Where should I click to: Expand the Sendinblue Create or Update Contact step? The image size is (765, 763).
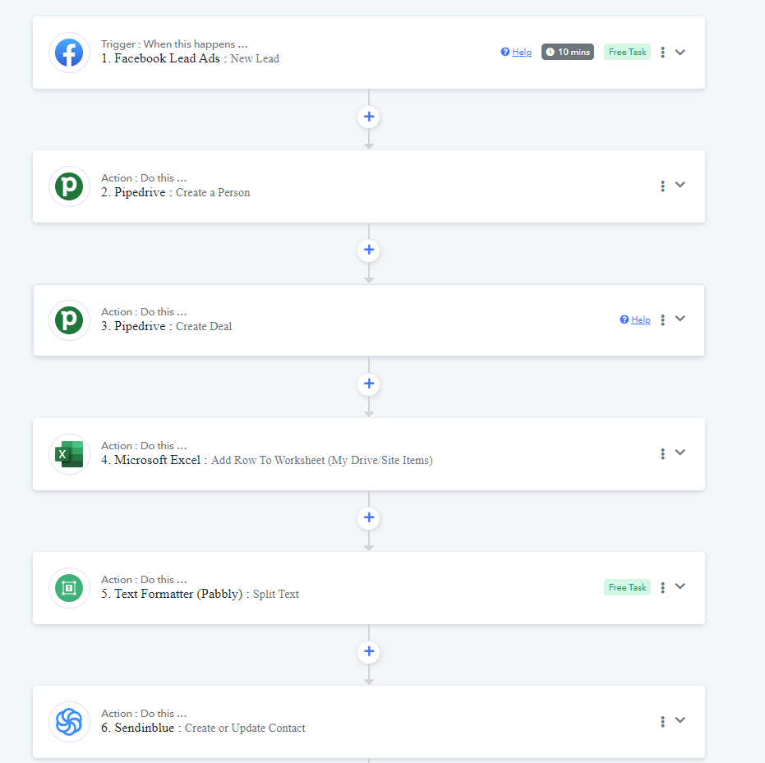(x=680, y=719)
